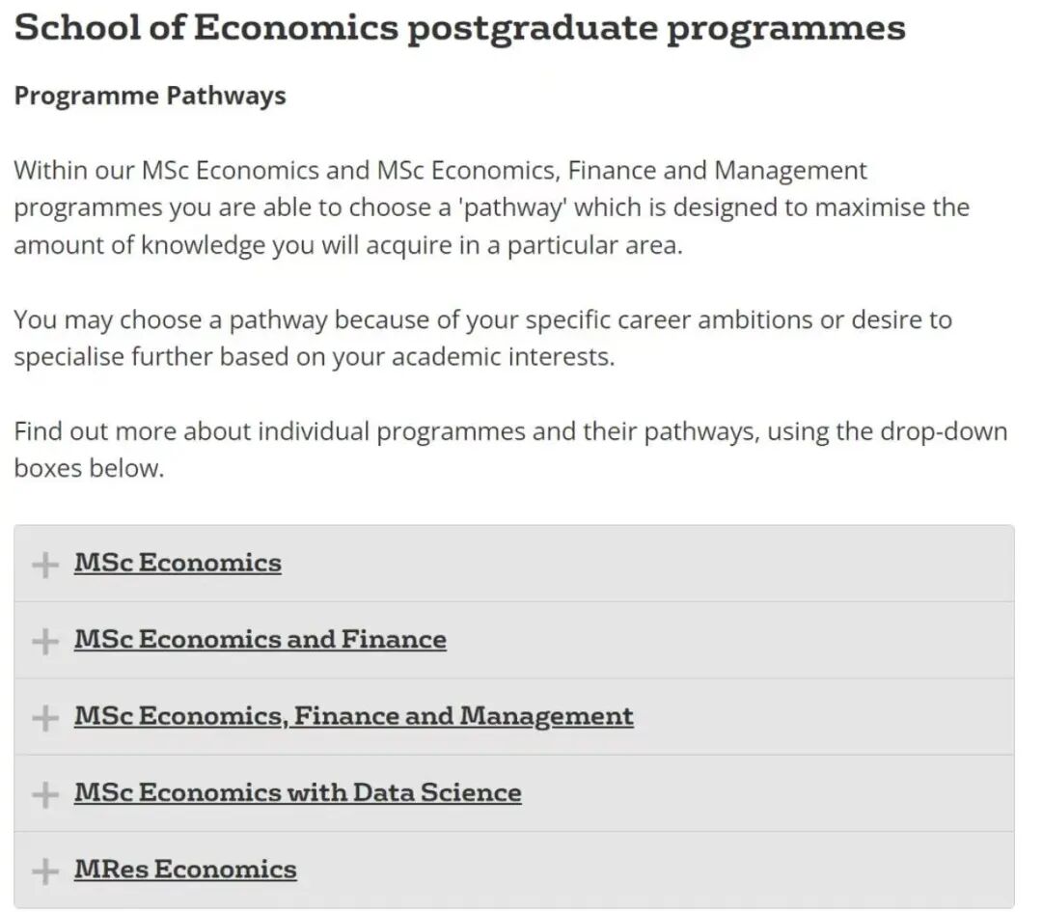Open the MSc Economics and Finance drop-down box

(x=260, y=640)
